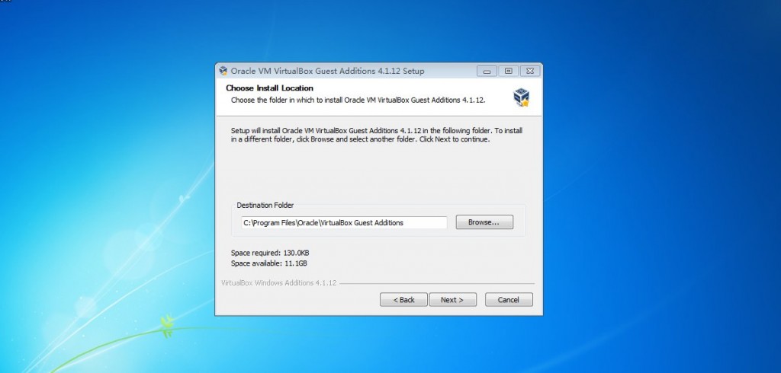Click the 'Choose the folder in which' subtitle

tap(358, 100)
